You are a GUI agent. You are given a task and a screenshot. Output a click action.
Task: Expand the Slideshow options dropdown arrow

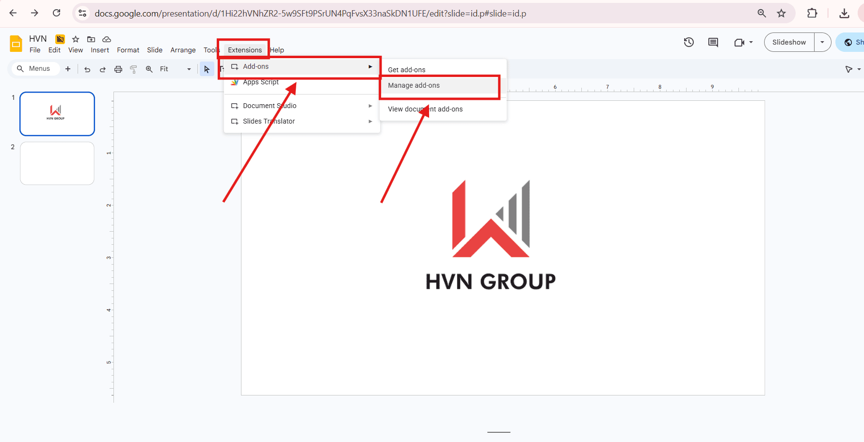click(822, 42)
